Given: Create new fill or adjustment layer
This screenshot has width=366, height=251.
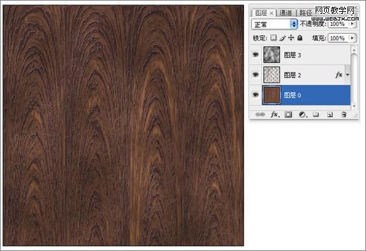Looking at the screenshot, I should click(x=303, y=115).
